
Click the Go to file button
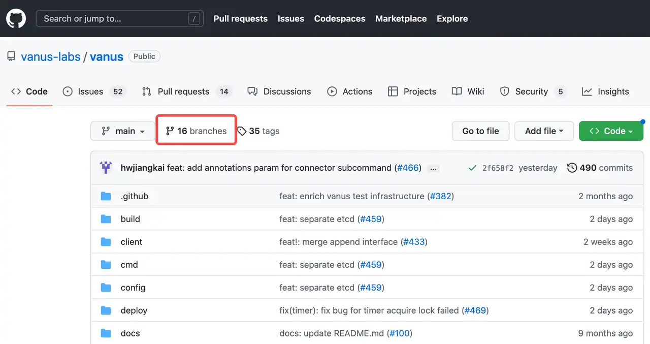pyautogui.click(x=480, y=131)
